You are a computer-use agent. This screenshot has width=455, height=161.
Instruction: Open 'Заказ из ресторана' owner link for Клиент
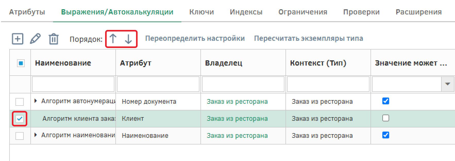coord(237,119)
